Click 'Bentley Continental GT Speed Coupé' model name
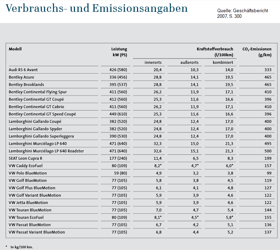The image size is (280, 250). click(42, 114)
